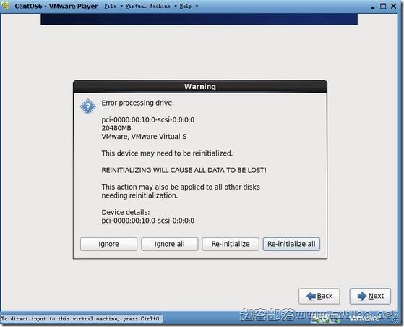Open the Virtual Machine menu
The height and width of the screenshot is (327, 404).
pos(148,6)
